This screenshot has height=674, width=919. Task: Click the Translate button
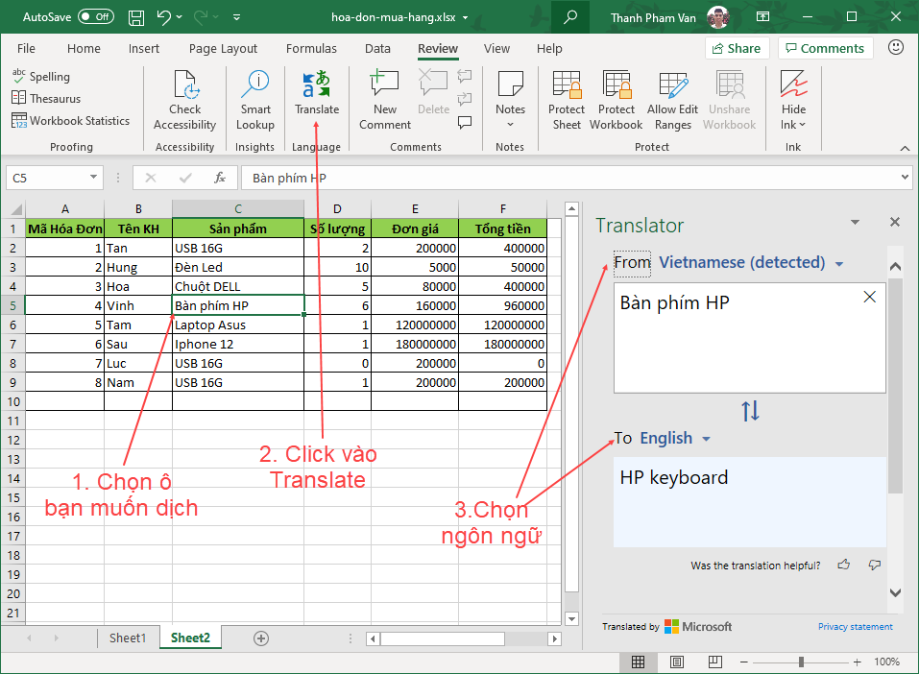coord(317,92)
